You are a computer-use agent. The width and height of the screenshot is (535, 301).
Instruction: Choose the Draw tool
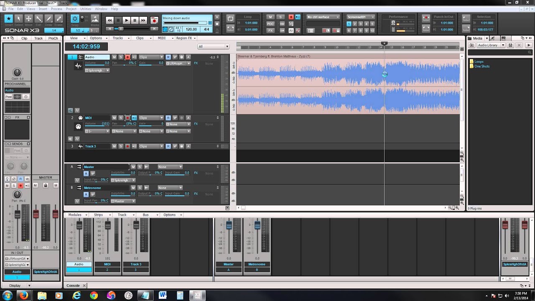[x=49, y=19]
